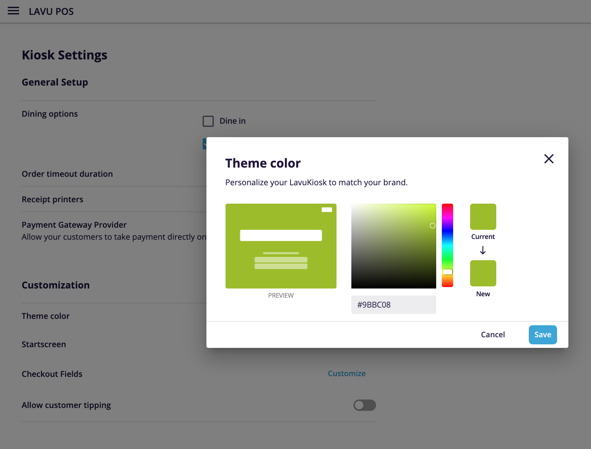Cancel the theme color changes
This screenshot has width=591, height=449.
coord(493,334)
